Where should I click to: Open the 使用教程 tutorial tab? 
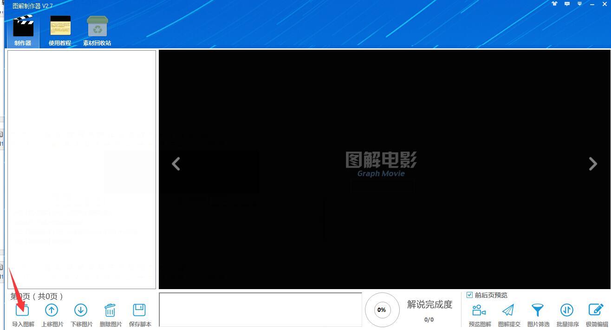pos(60,28)
